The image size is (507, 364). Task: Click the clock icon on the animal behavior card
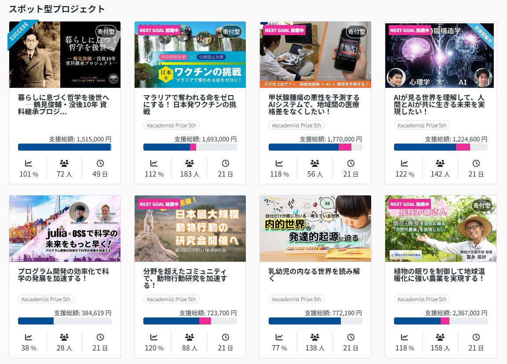tap(226, 337)
